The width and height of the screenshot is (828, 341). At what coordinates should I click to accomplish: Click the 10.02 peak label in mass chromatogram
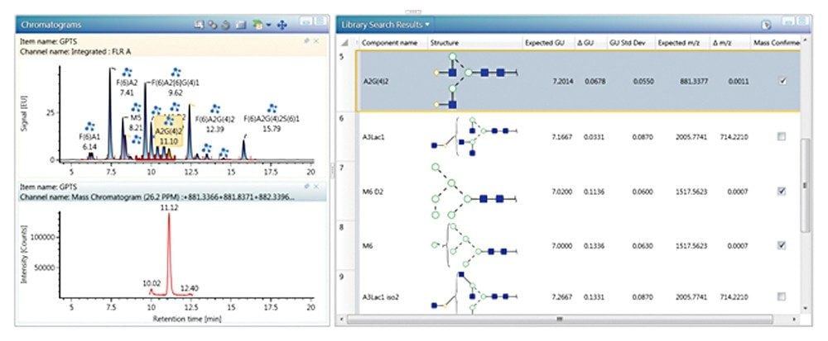tap(151, 283)
